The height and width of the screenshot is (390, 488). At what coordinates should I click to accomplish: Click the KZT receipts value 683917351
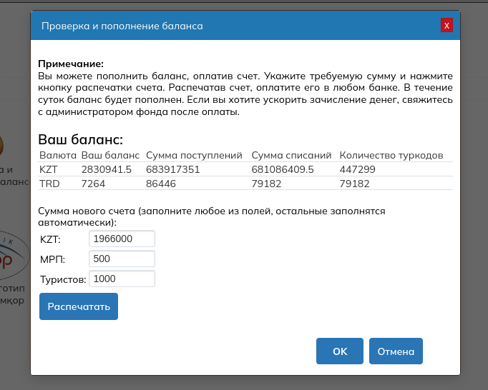coord(172,169)
